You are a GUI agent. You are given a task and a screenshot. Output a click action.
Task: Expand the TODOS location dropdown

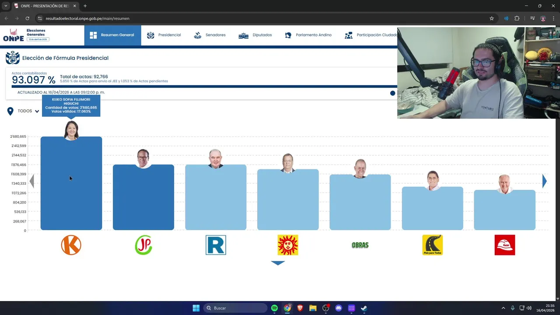click(28, 111)
